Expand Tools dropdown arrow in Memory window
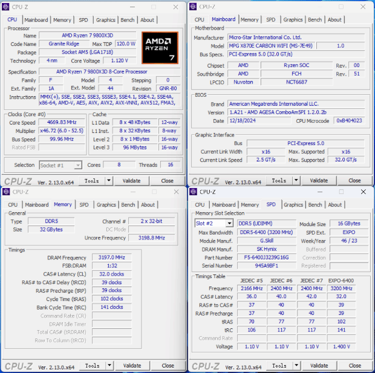The width and height of the screenshot is (375, 373). (x=109, y=366)
